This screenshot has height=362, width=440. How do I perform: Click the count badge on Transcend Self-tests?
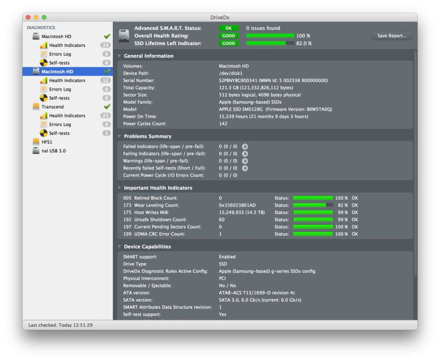click(107, 133)
